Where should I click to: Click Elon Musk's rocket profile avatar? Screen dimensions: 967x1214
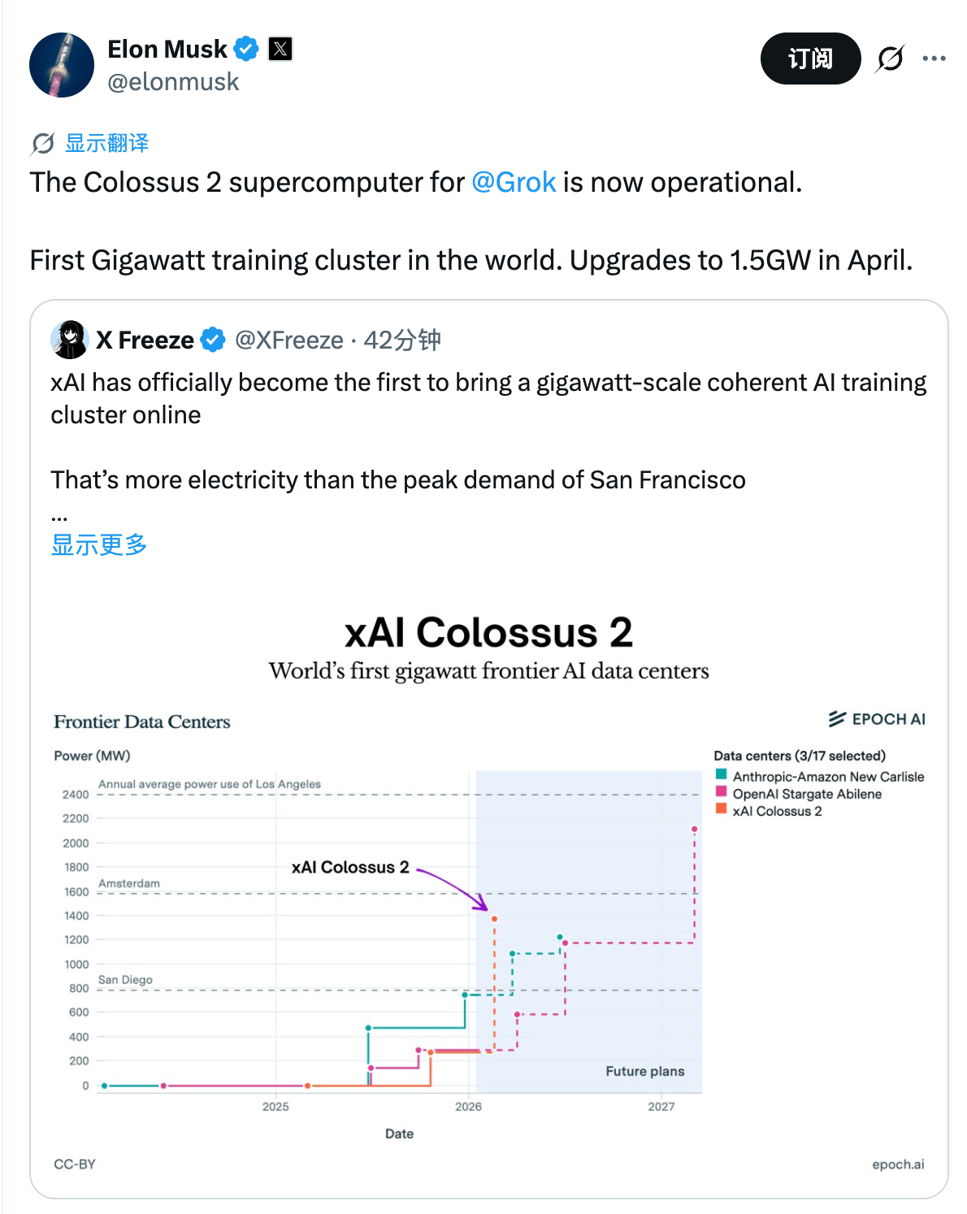62,65
